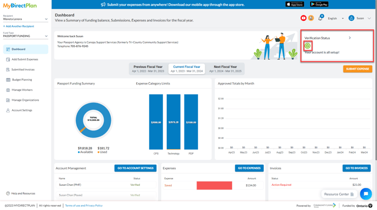The width and height of the screenshot is (377, 210).
Task: Open Budget Planning in sidebar
Action: (x=22, y=80)
